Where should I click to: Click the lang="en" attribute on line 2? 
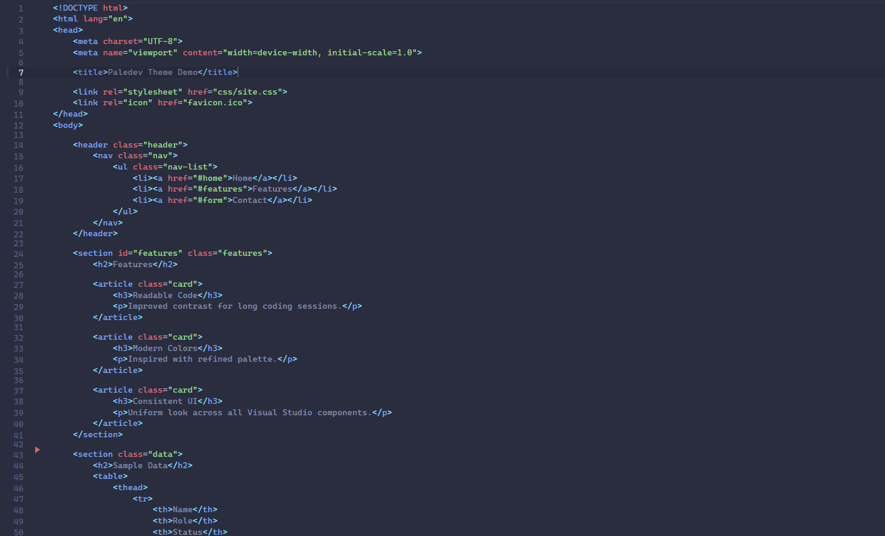[105, 18]
